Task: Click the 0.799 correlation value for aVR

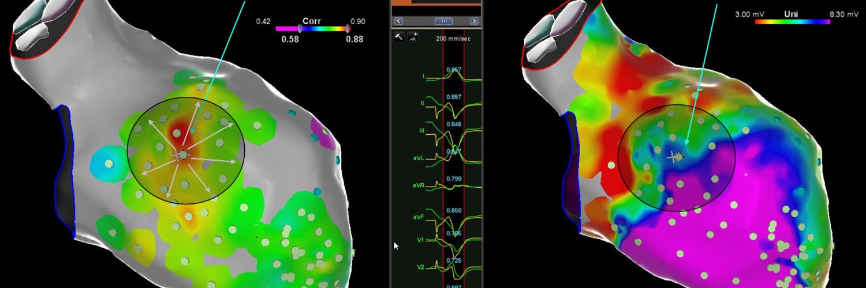Action: [x=454, y=179]
